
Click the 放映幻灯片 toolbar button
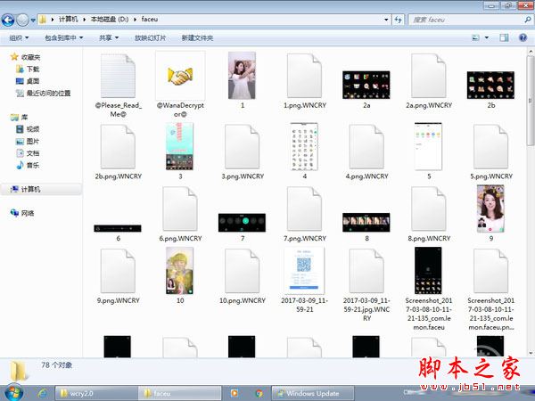tap(150, 37)
